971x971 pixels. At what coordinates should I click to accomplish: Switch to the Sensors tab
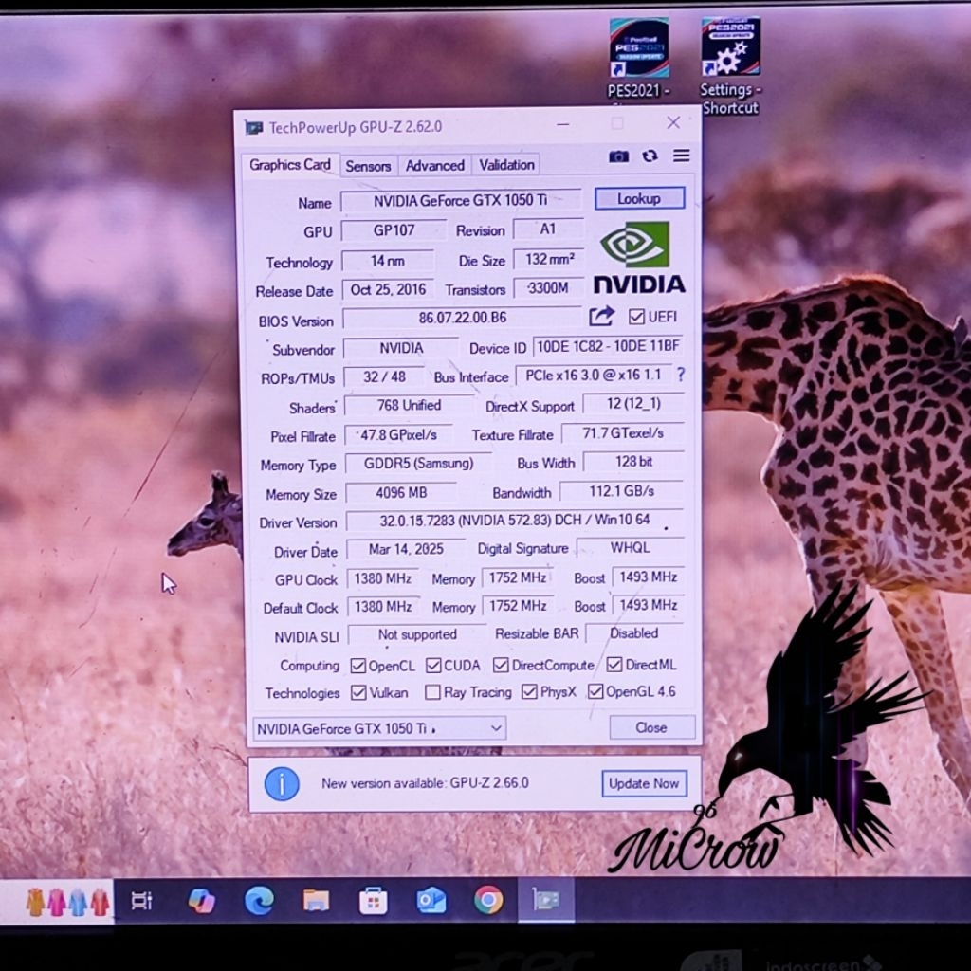(368, 166)
